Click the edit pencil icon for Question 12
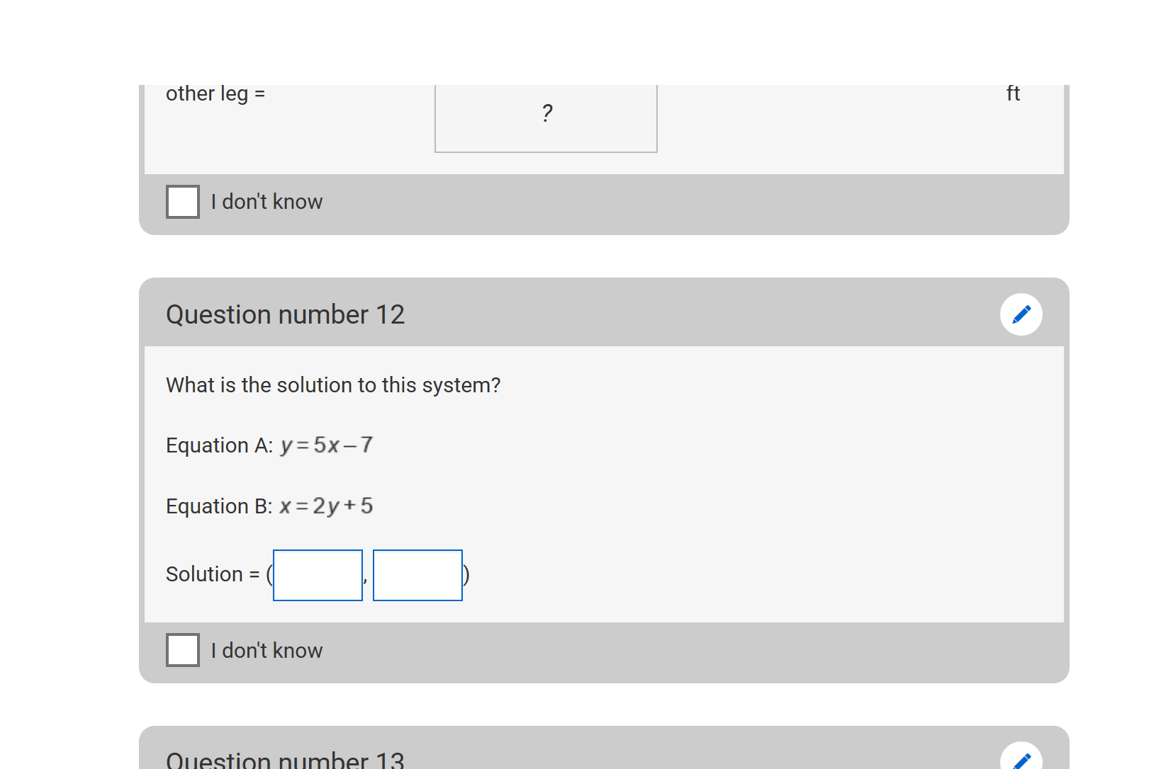Viewport: 1161px width, 769px height. [x=1021, y=314]
